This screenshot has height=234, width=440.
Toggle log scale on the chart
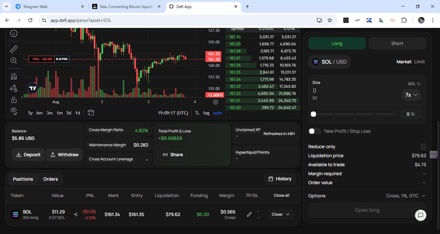(206, 113)
